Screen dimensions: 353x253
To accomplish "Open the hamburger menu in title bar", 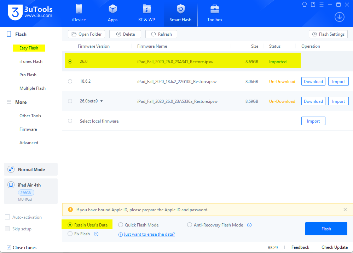I will [322, 5].
